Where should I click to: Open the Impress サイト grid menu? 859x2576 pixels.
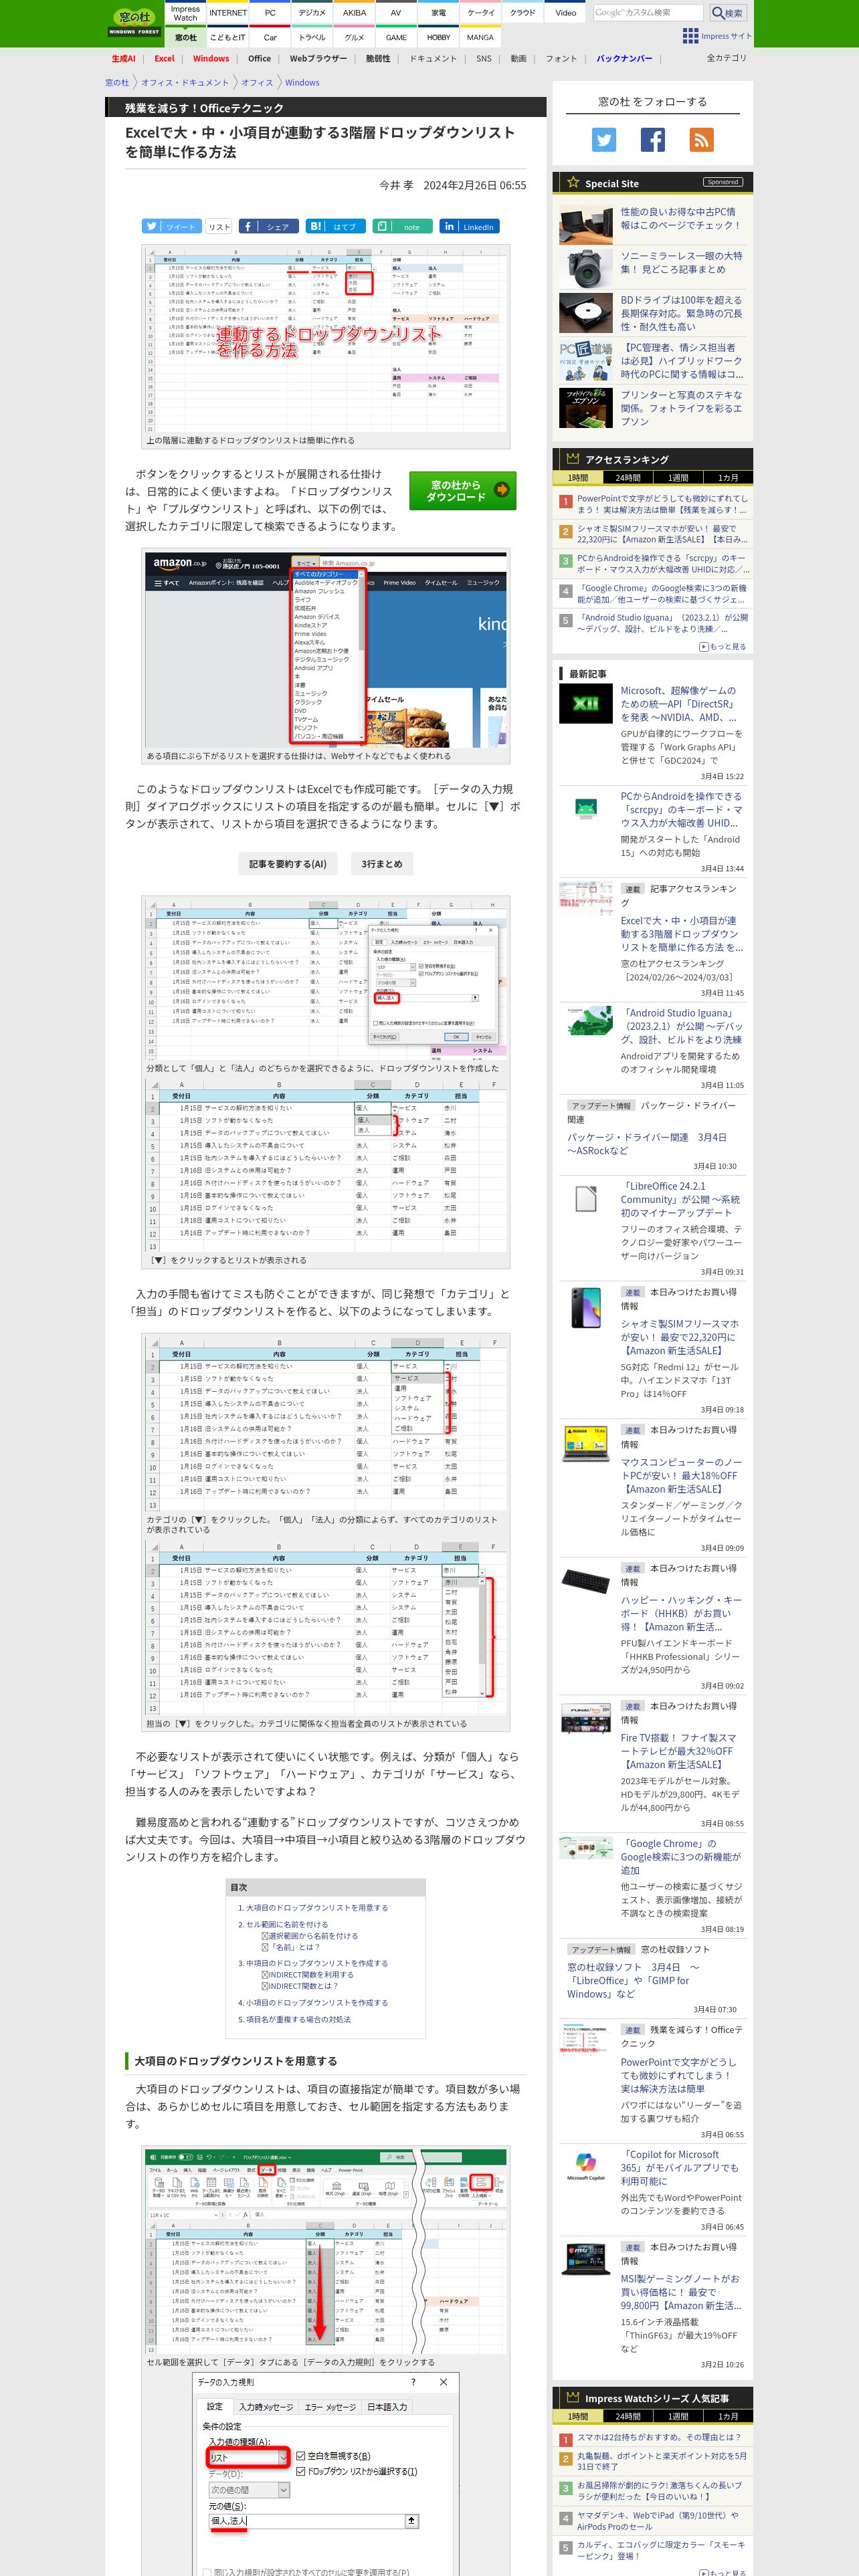716,36
